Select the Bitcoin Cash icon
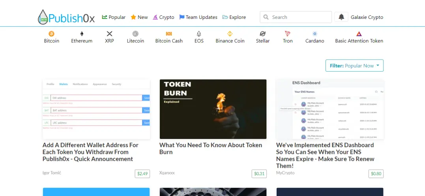This screenshot has height=196, width=425. click(169, 34)
